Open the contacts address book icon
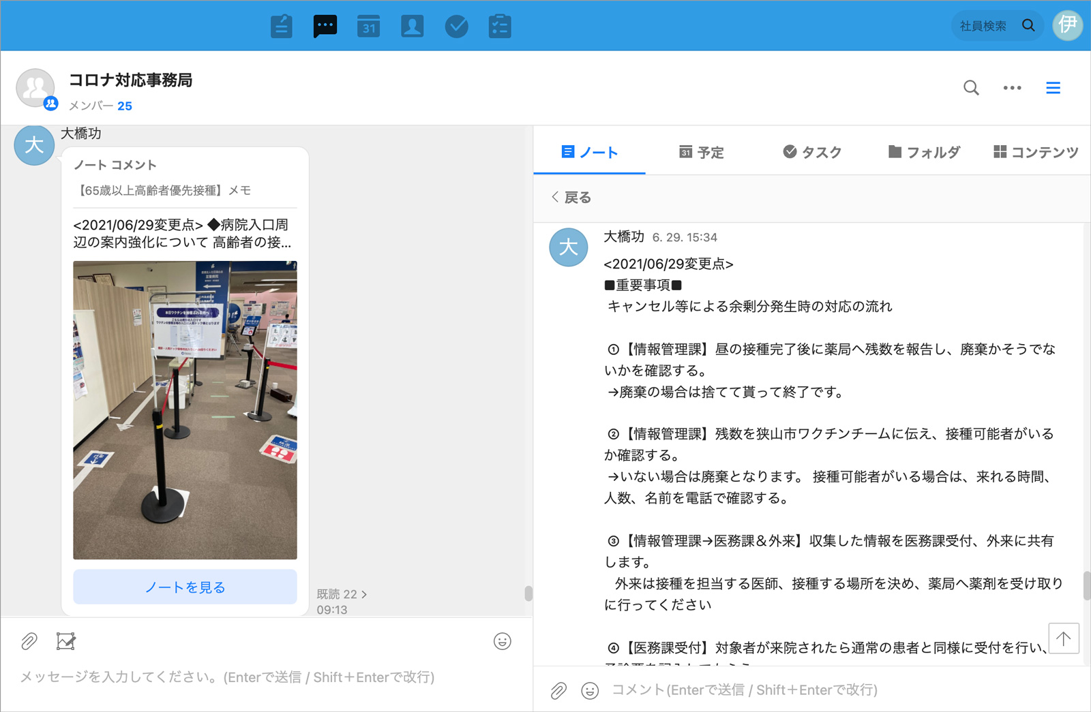Image resolution: width=1091 pixels, height=712 pixels. pyautogui.click(x=412, y=27)
